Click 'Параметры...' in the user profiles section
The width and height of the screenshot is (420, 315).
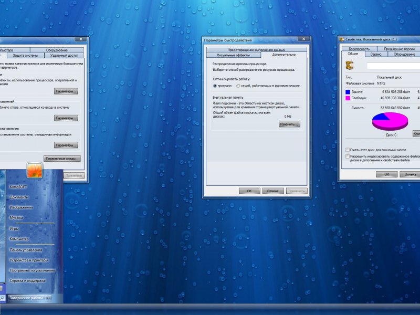tap(66, 118)
